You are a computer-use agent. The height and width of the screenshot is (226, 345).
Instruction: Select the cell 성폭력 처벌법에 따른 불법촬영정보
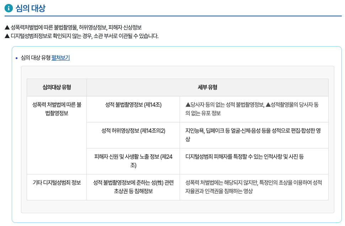(57, 135)
